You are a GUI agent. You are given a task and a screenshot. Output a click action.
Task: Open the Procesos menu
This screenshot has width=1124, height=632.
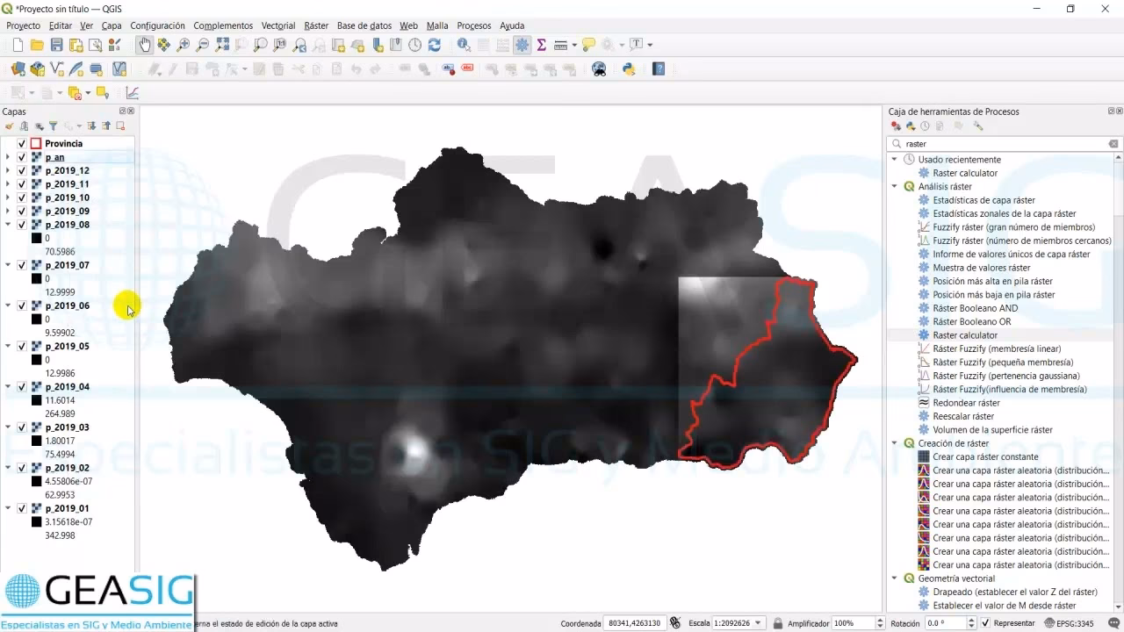coord(473,25)
